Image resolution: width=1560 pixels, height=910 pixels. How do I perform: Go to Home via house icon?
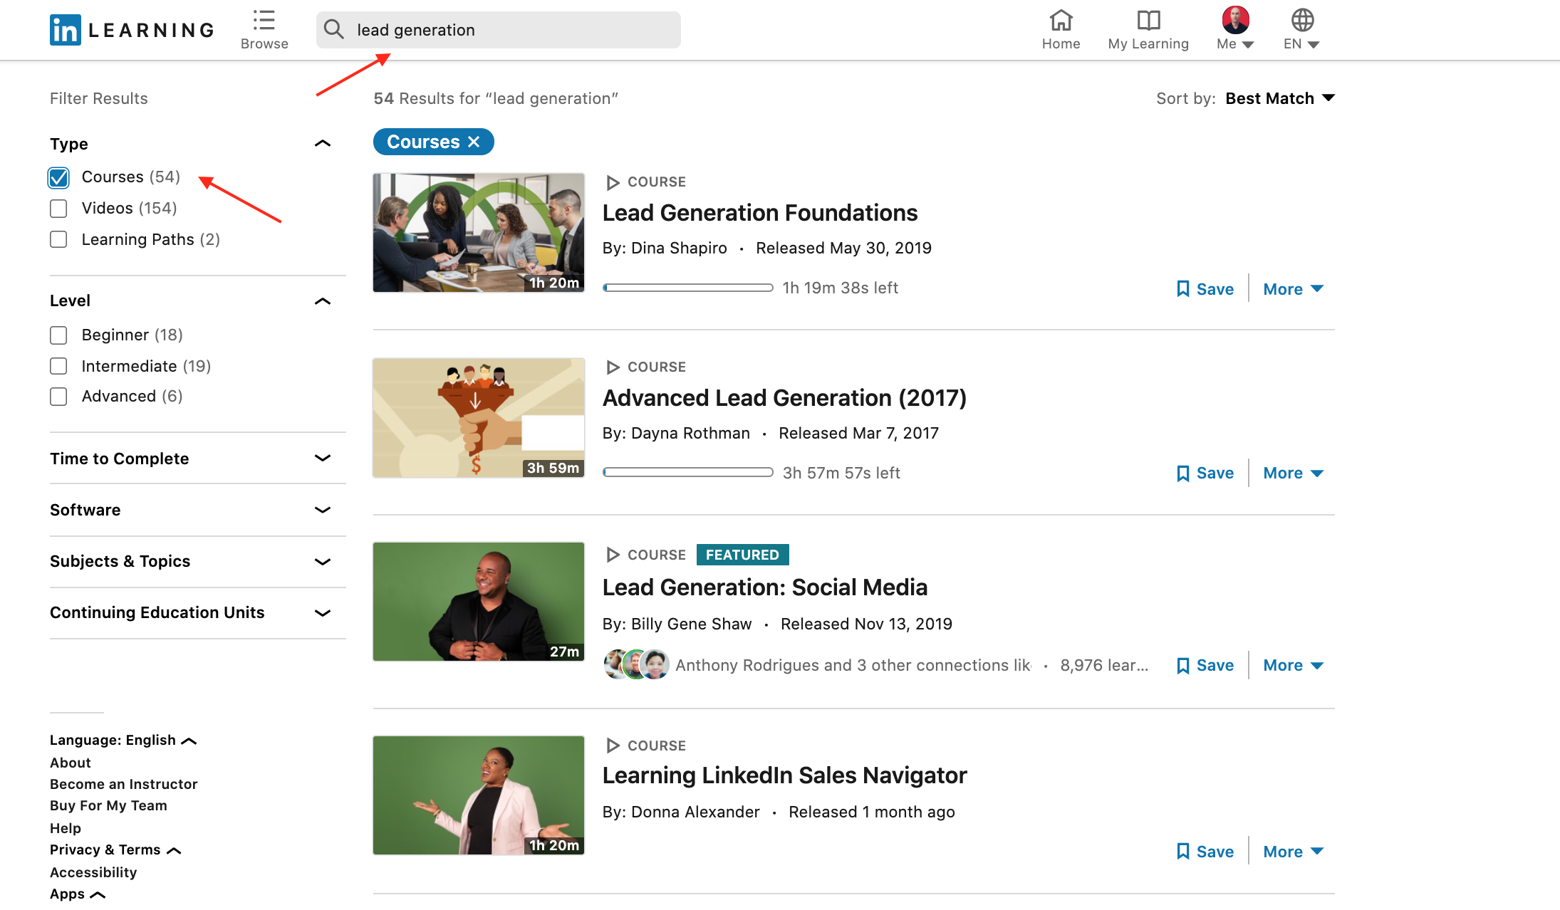(x=1061, y=20)
